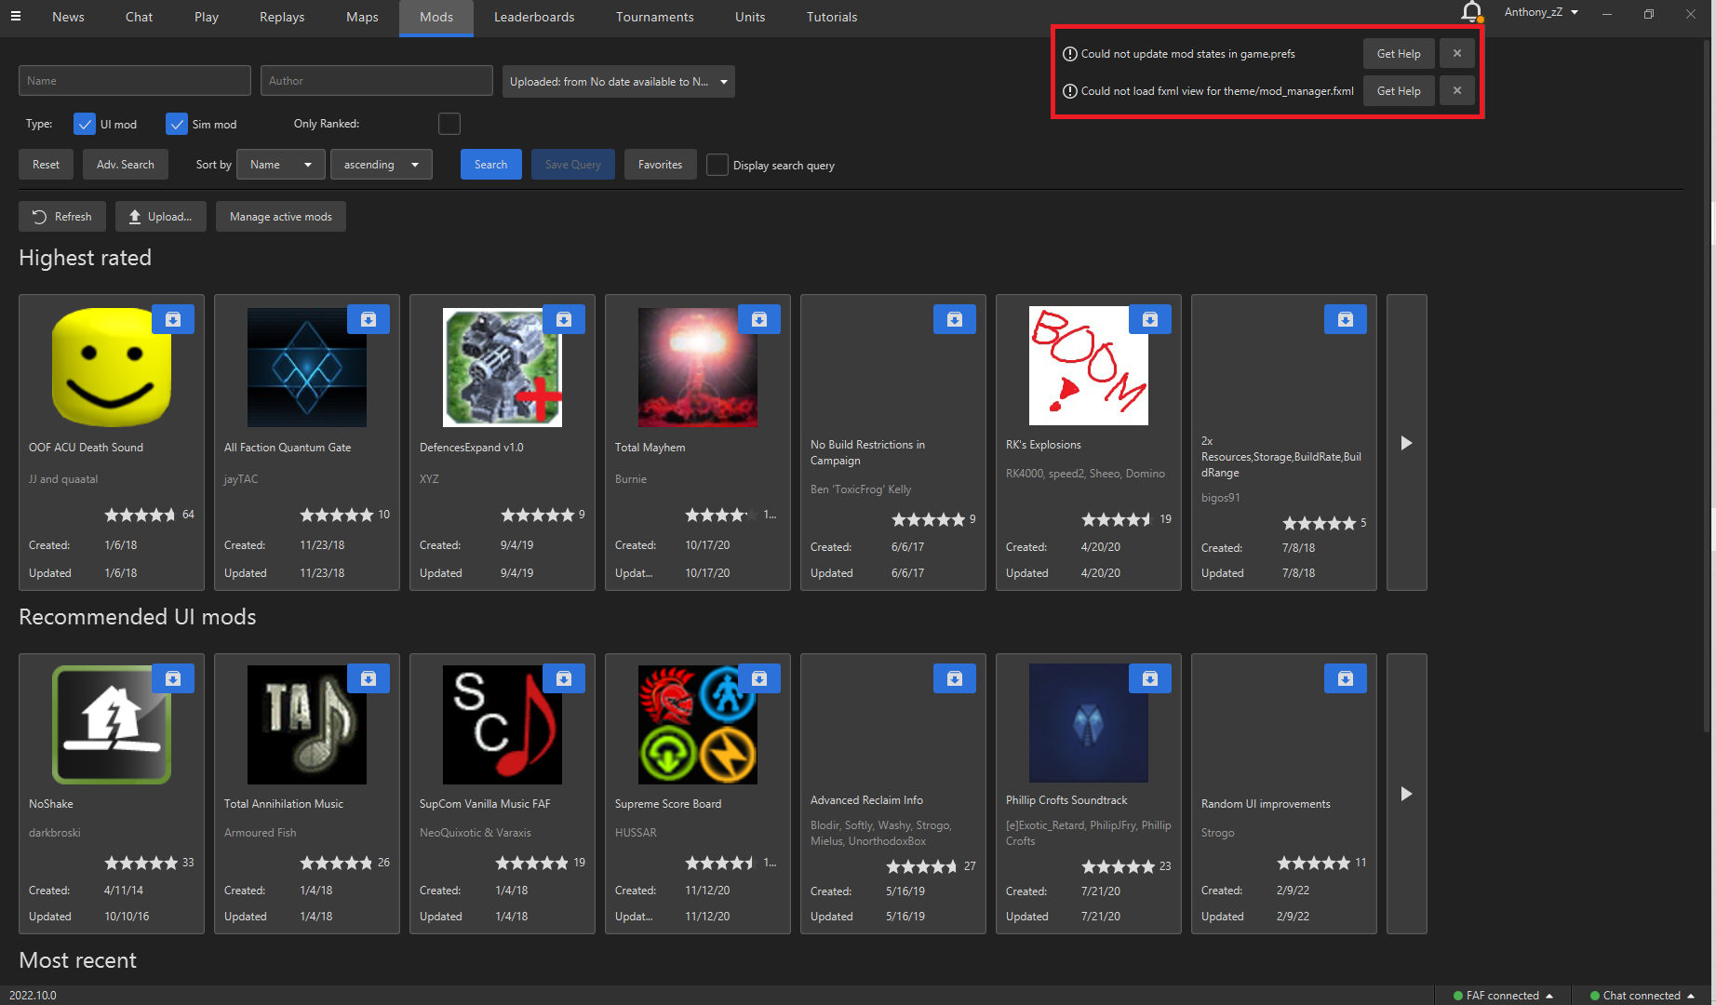Open the Leaderboards tab
Image resolution: width=1716 pixels, height=1005 pixels.
pyautogui.click(x=534, y=17)
